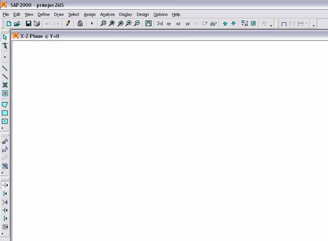Select the quick draw frame tool
This screenshot has height=241, width=328.
[x=5, y=77]
